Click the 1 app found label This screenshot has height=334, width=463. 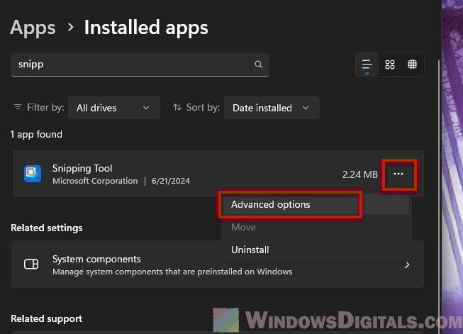pyautogui.click(x=36, y=134)
